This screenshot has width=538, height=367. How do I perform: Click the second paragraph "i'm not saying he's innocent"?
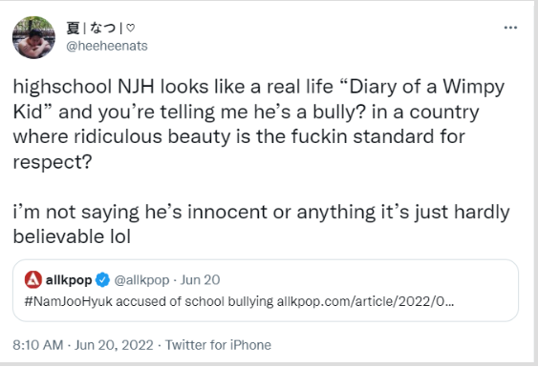point(261,224)
